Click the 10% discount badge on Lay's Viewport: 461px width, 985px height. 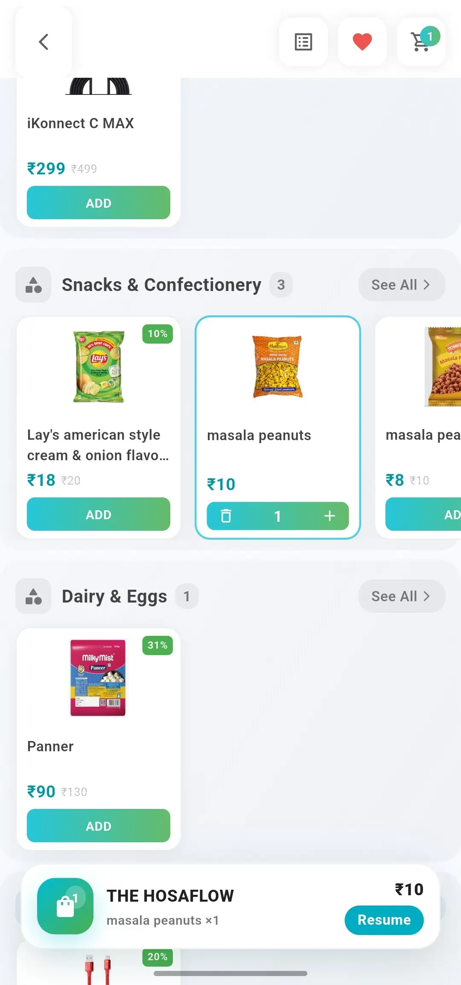coord(158,334)
